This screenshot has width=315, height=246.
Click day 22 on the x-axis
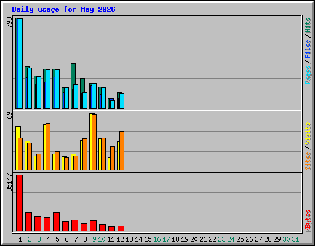[x=212, y=239]
